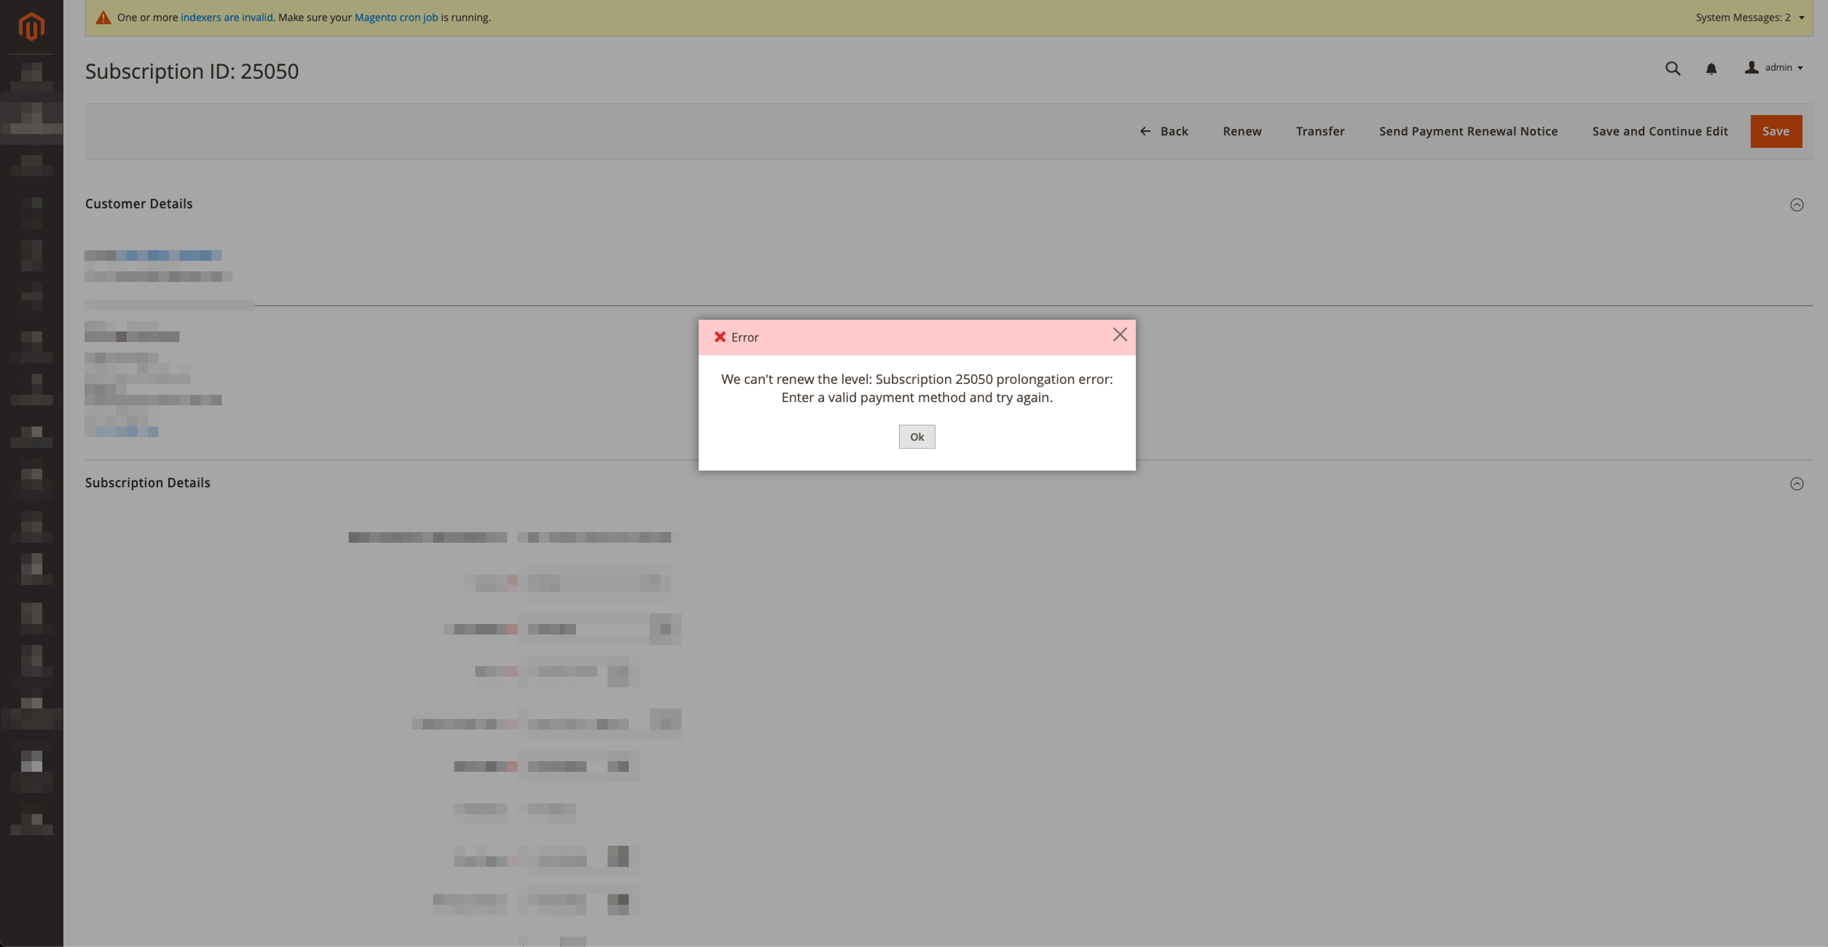The height and width of the screenshot is (947, 1828).
Task: Open the "indexers are invalid" link
Action: (x=226, y=18)
